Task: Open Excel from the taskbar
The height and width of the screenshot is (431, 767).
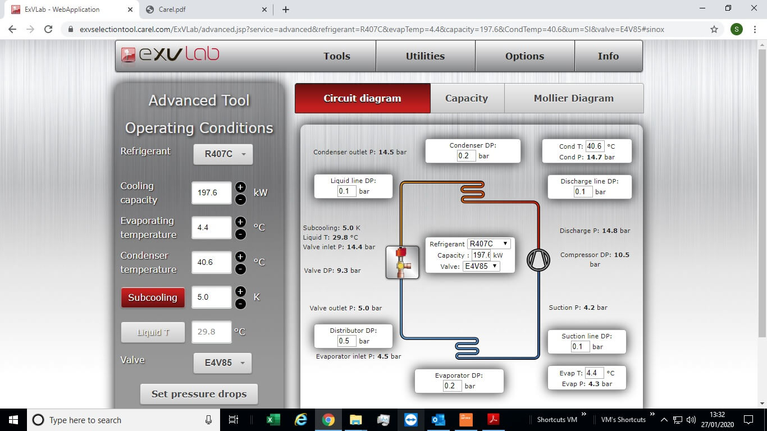Action: (x=273, y=420)
